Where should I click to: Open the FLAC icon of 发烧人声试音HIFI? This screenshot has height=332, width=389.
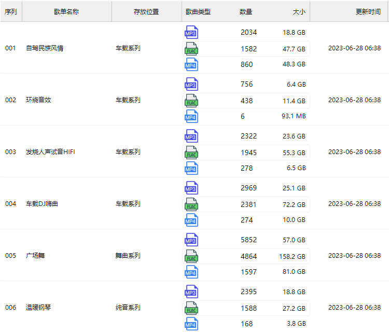pos(191,153)
